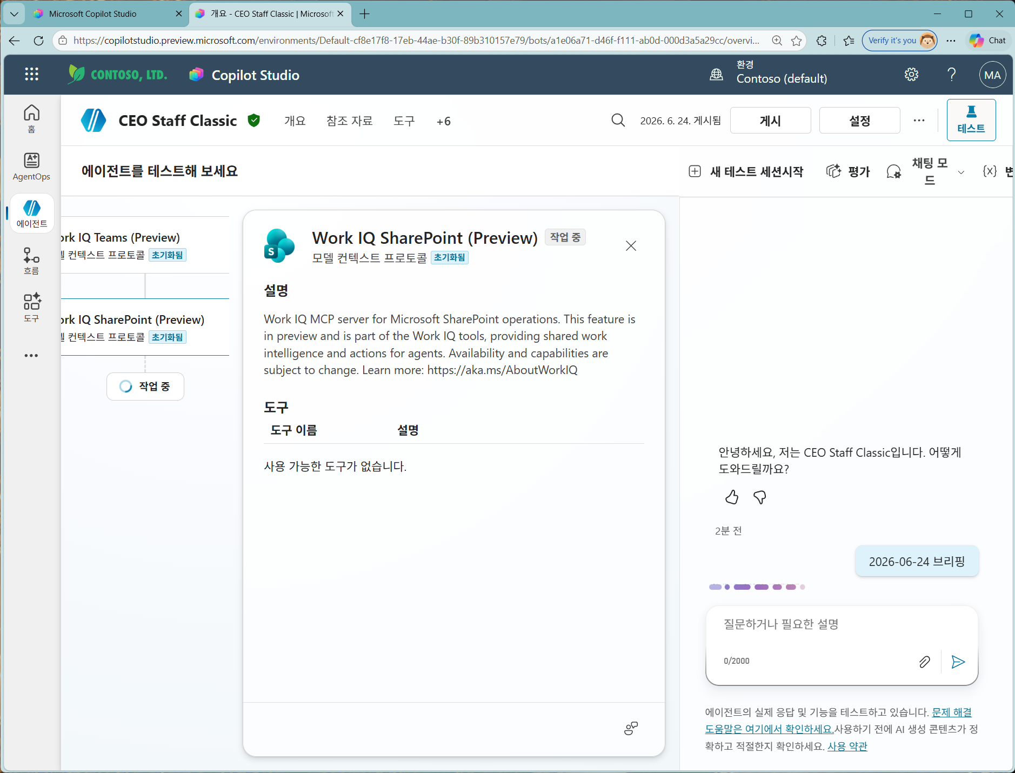Refresh the browser page
1015x773 pixels.
38,41
